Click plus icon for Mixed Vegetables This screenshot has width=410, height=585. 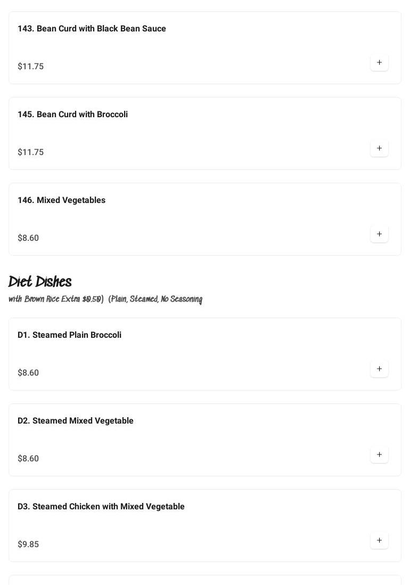pyautogui.click(x=379, y=234)
